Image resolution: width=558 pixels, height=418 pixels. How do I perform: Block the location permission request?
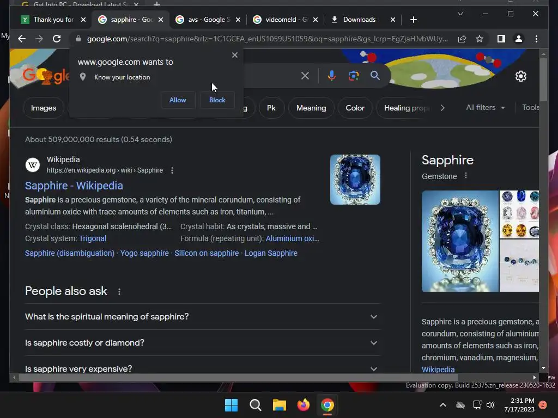coord(217,100)
